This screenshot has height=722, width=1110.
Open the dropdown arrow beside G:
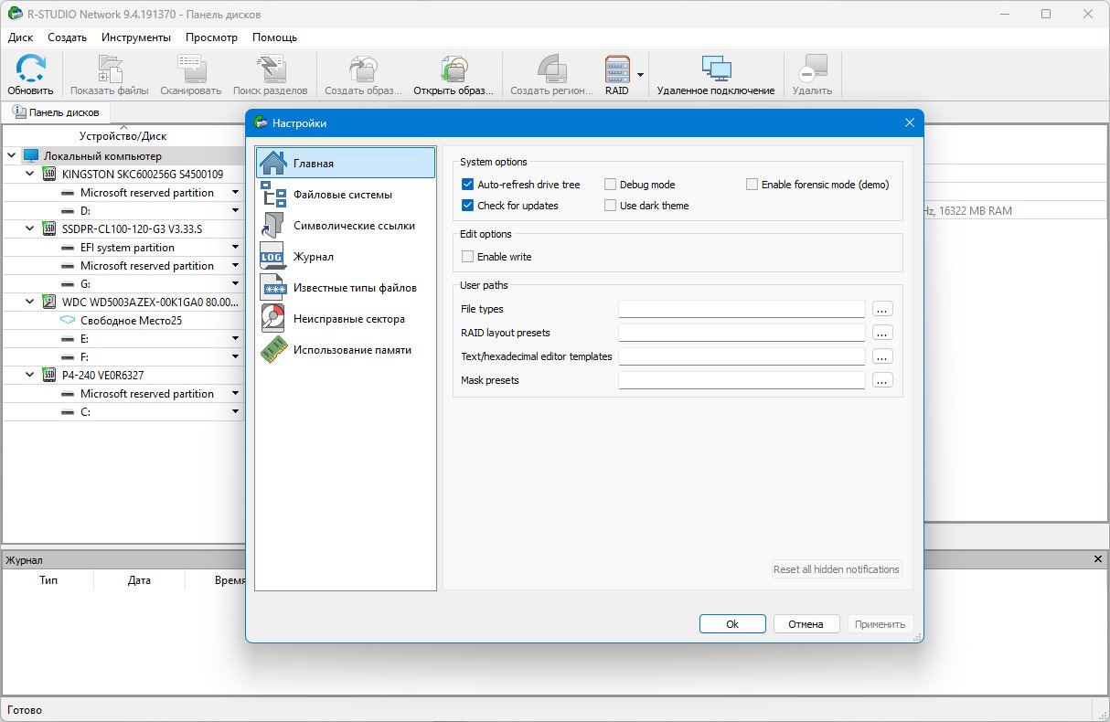coord(235,283)
